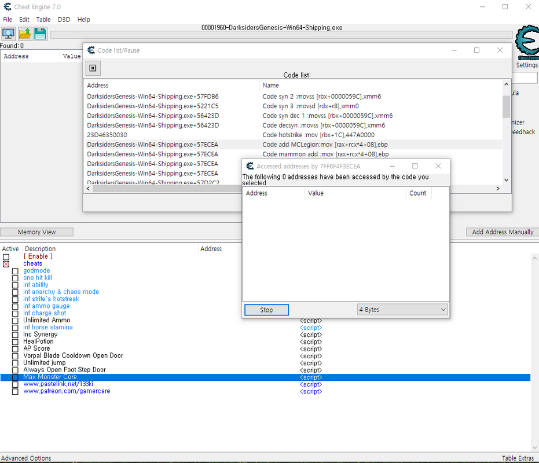Screen dimensions: 539x463
Task: Enable the HealPotion checkbox
Action: (15, 341)
